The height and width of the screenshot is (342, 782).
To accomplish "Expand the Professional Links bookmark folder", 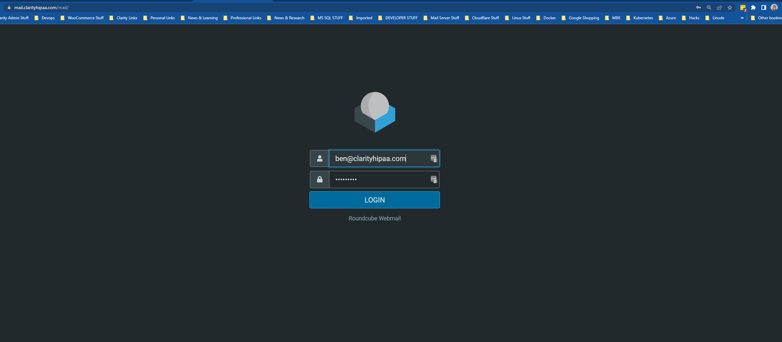I will [242, 18].
